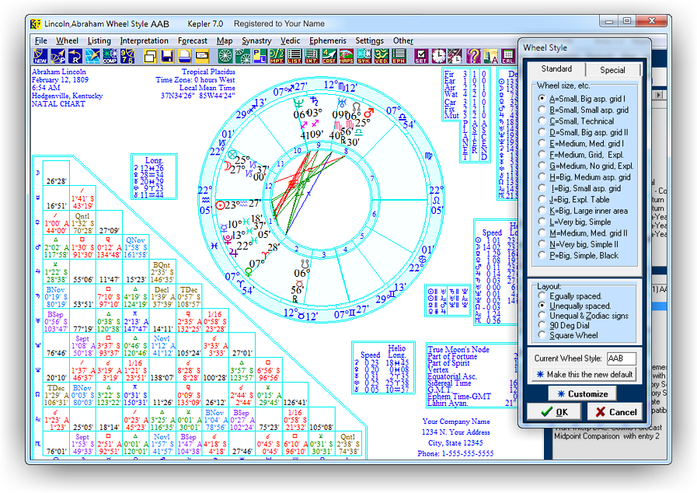This screenshot has height=493, width=697.
Task: Open the Synastry menu
Action: click(x=256, y=40)
